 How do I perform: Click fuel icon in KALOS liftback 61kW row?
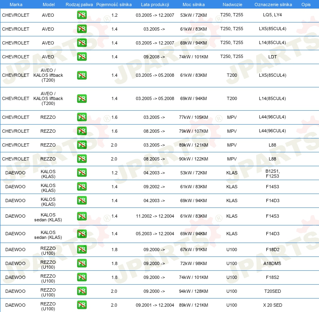click(82, 75)
